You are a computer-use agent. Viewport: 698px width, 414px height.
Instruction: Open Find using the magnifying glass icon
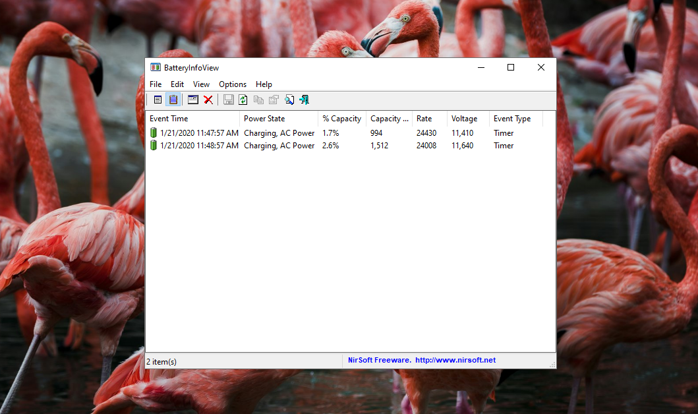(289, 100)
